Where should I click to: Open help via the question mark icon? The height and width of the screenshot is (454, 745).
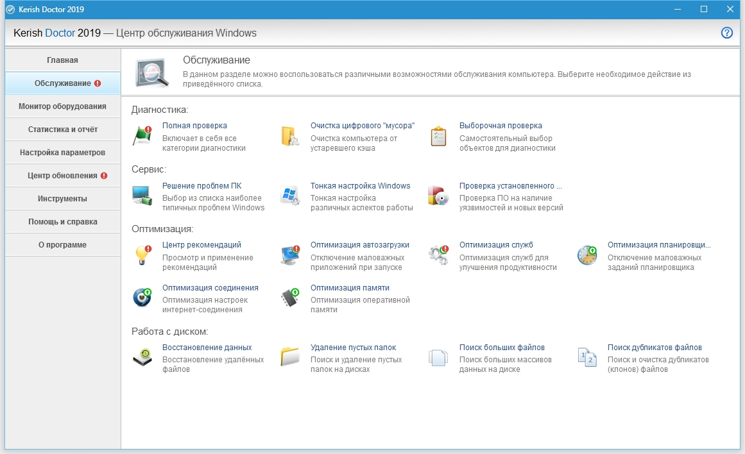click(726, 33)
